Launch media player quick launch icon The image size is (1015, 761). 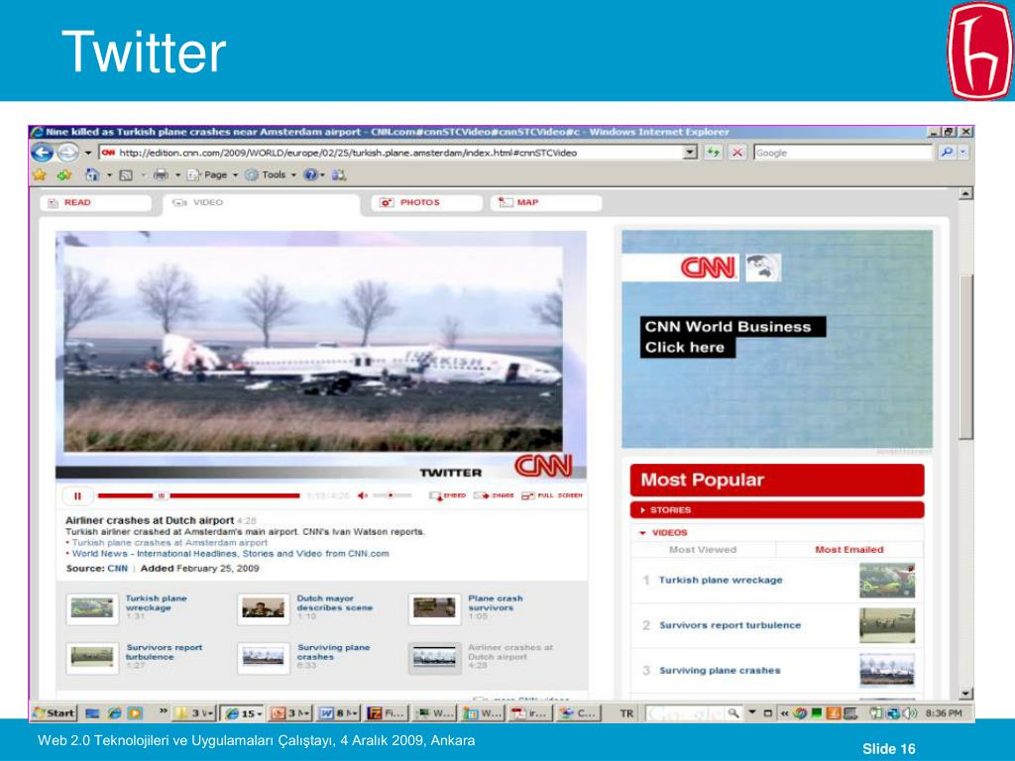(135, 713)
